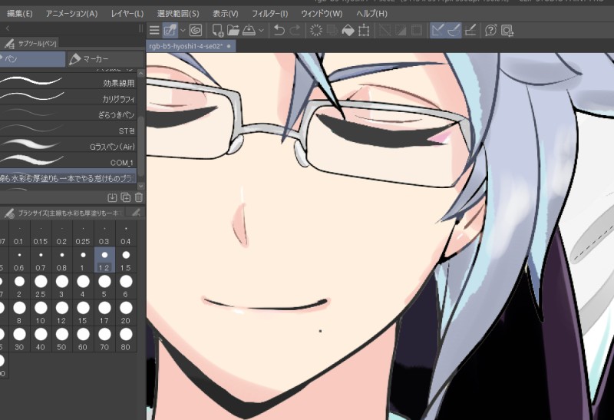Viewport: 614px width, 420px height.
Task: Click the CLIP STUDIO launch icon
Action: coord(170,30)
